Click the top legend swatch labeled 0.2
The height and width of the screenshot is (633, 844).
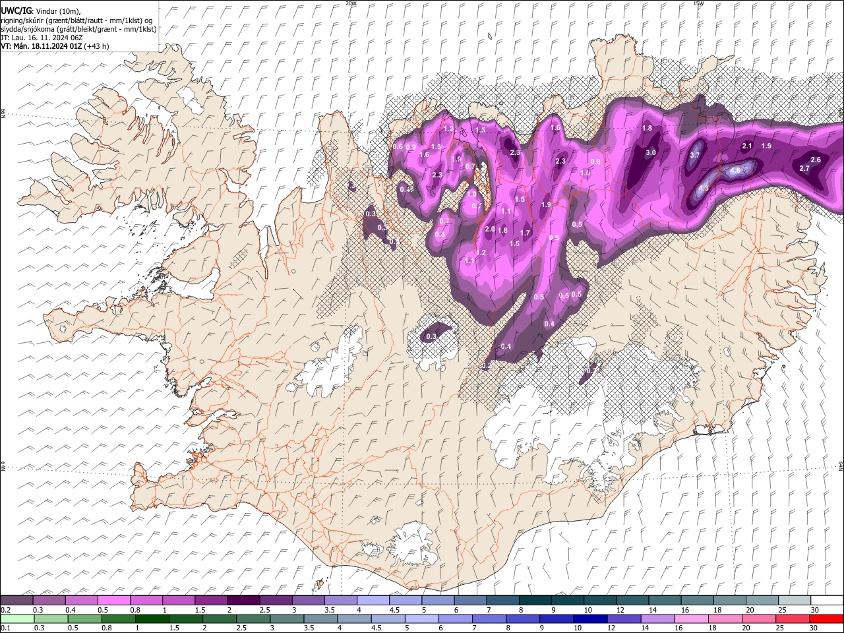tap(16, 600)
